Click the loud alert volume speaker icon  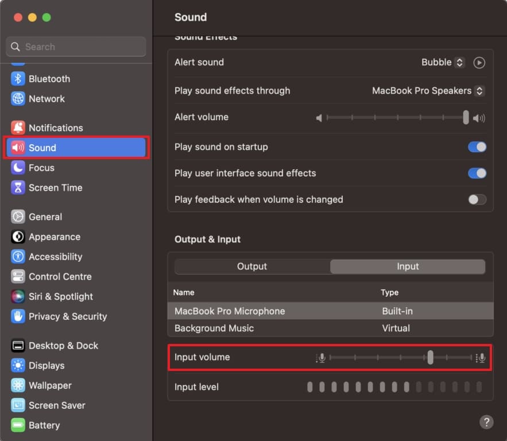pos(479,118)
